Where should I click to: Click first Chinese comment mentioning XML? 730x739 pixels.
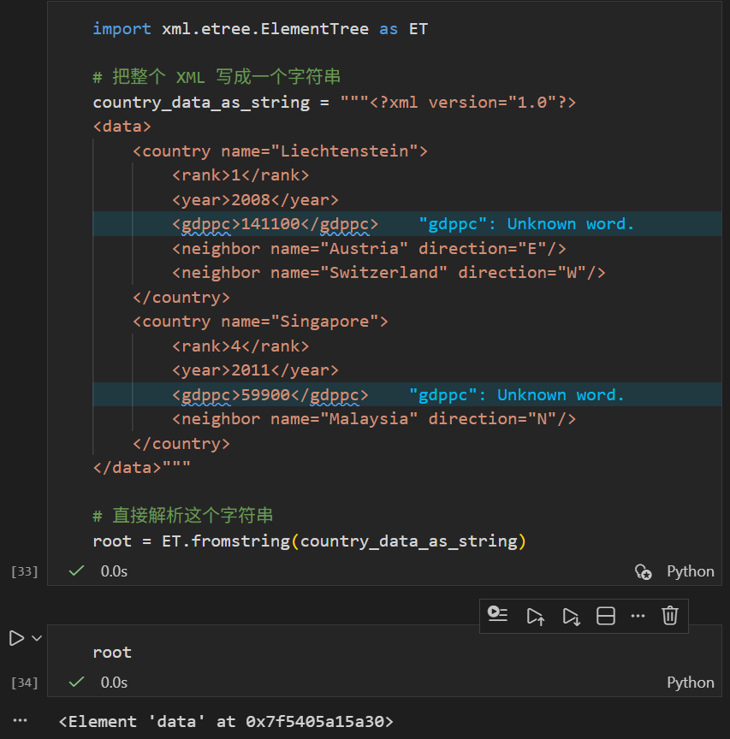tap(217, 77)
